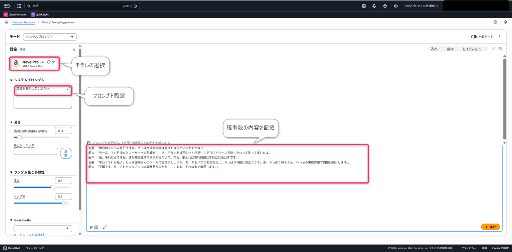Open the QuickSight favorite shortcut
This screenshot has width=512, height=252.
coord(39,14)
